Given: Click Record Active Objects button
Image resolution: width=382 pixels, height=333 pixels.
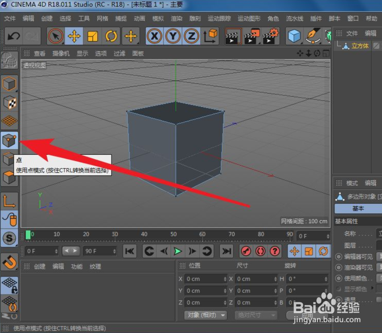Looking at the screenshot, I should point(246,251).
